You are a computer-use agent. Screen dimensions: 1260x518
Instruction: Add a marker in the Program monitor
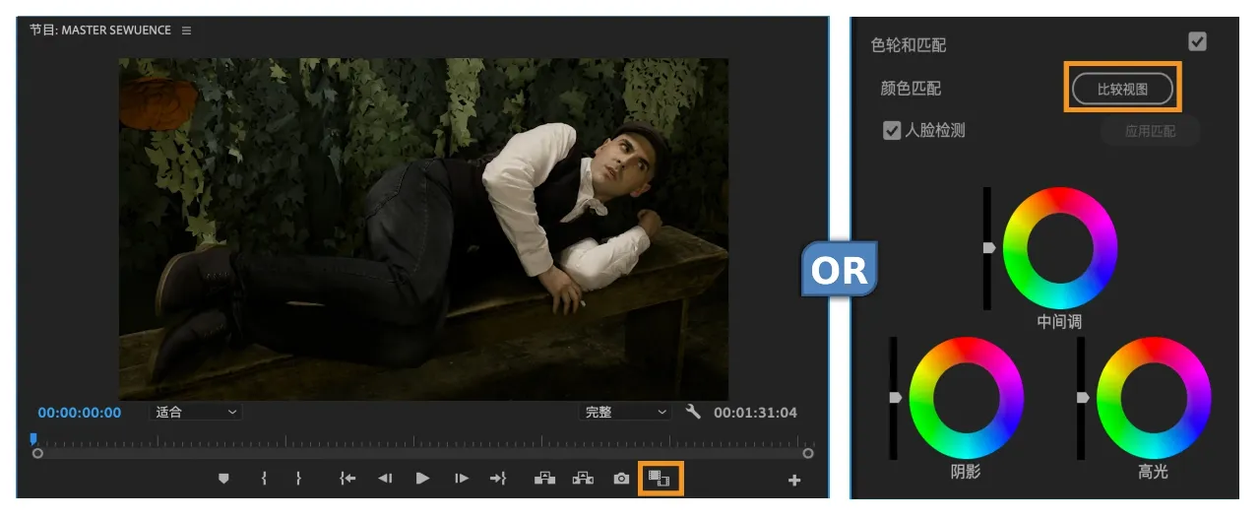[223, 479]
